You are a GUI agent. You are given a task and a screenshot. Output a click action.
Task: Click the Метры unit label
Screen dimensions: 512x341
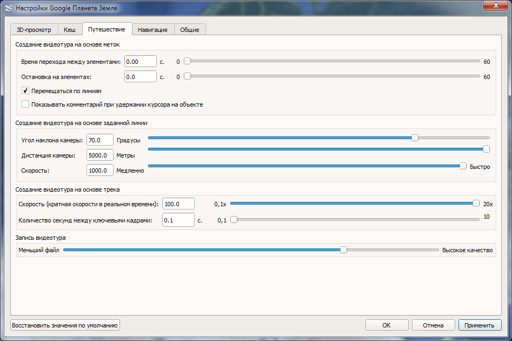coord(125,156)
